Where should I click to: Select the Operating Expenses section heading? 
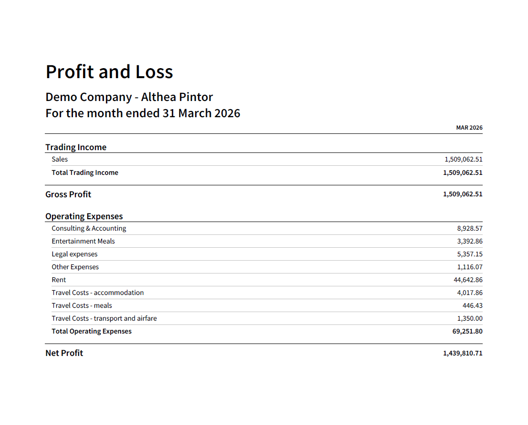coord(84,216)
